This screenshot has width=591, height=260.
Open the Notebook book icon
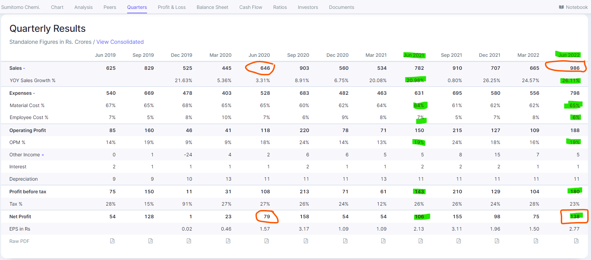click(561, 7)
